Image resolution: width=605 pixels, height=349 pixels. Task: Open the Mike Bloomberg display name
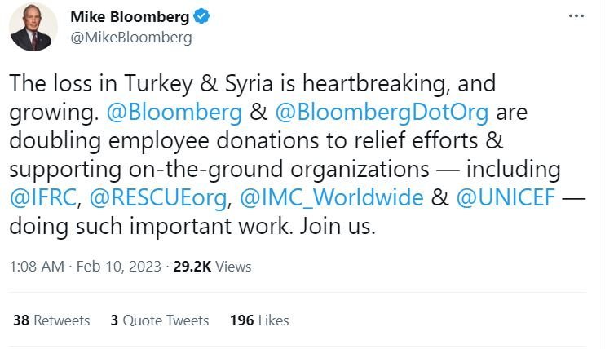pyautogui.click(x=130, y=17)
